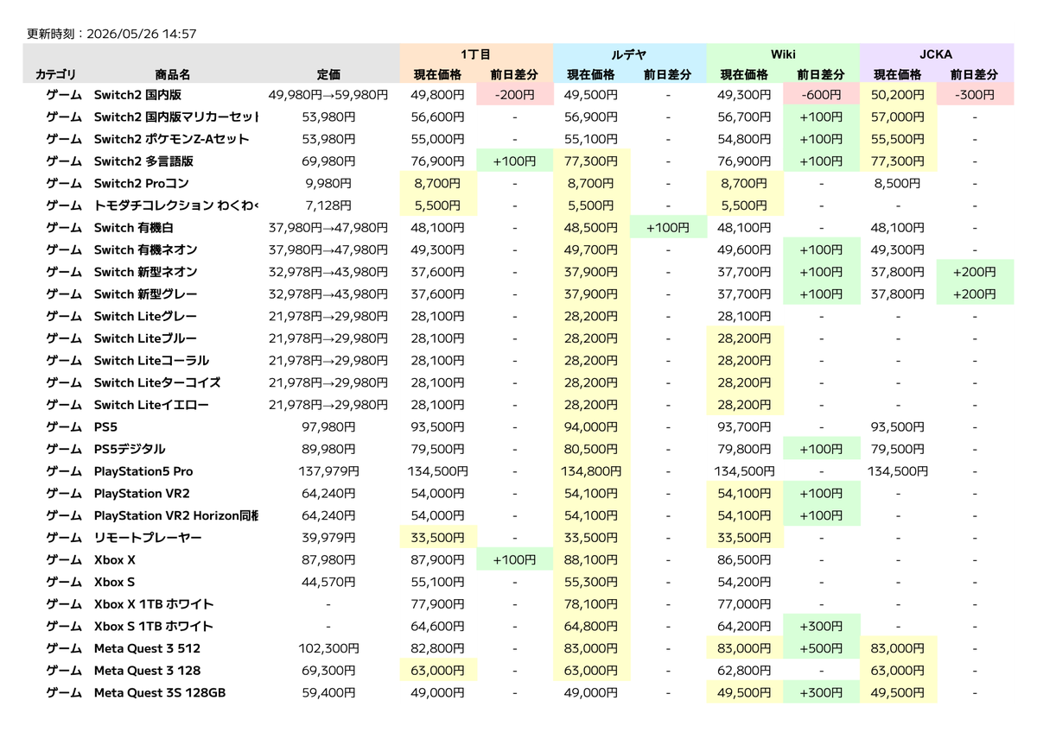The width and height of the screenshot is (1037, 732).
Task: Click +200円 in Switch 新型ネオン row
Action: [x=975, y=272]
